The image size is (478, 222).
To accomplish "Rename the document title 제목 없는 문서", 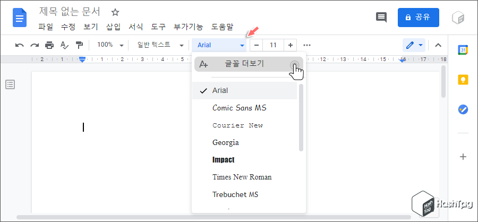I will point(70,12).
